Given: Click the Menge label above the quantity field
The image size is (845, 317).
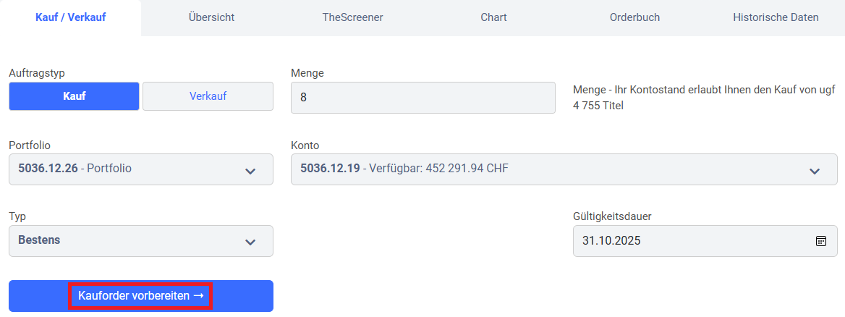Looking at the screenshot, I should (x=307, y=73).
